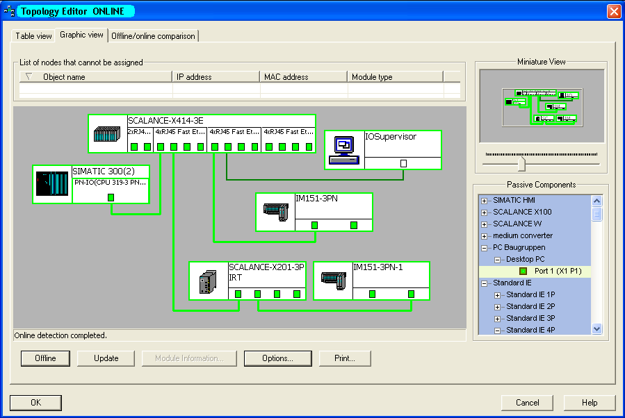Click the port indicator under PN-IO(CPU 319-3)
This screenshot has width=625, height=418.
point(111,198)
